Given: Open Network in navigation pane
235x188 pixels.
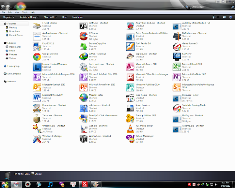Looking at the screenshot, I should click(x=11, y=82).
